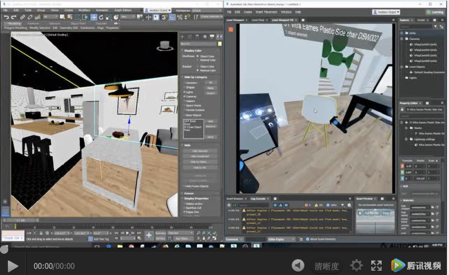Switch to the Asset Browser tab
This screenshot has height=275, width=449.
[x=235, y=199]
